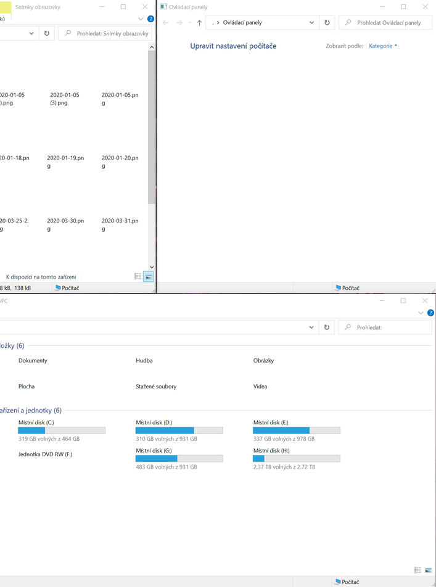Screen dimensions: 436x587
Task: Open help in This PC window
Action: (x=430, y=313)
